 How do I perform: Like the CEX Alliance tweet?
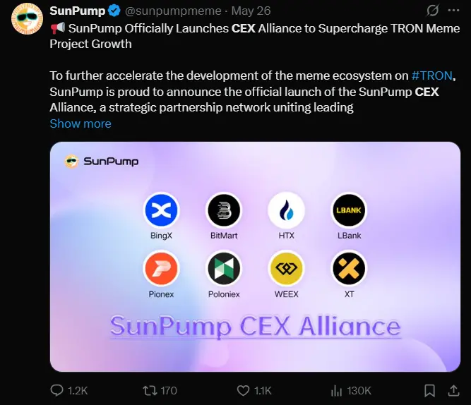point(243,390)
